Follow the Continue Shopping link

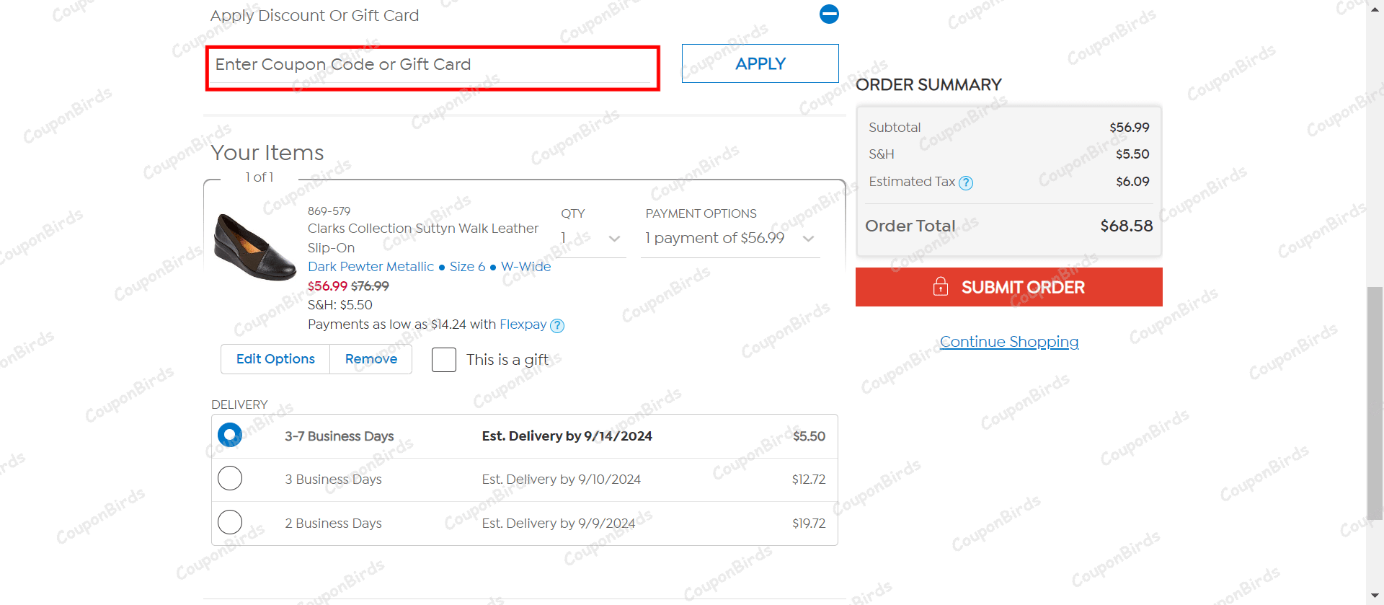pyautogui.click(x=1008, y=342)
